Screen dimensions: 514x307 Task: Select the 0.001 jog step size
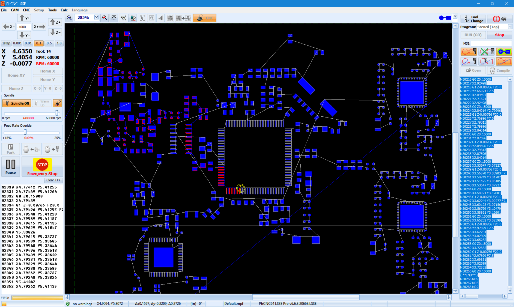pyautogui.click(x=17, y=43)
